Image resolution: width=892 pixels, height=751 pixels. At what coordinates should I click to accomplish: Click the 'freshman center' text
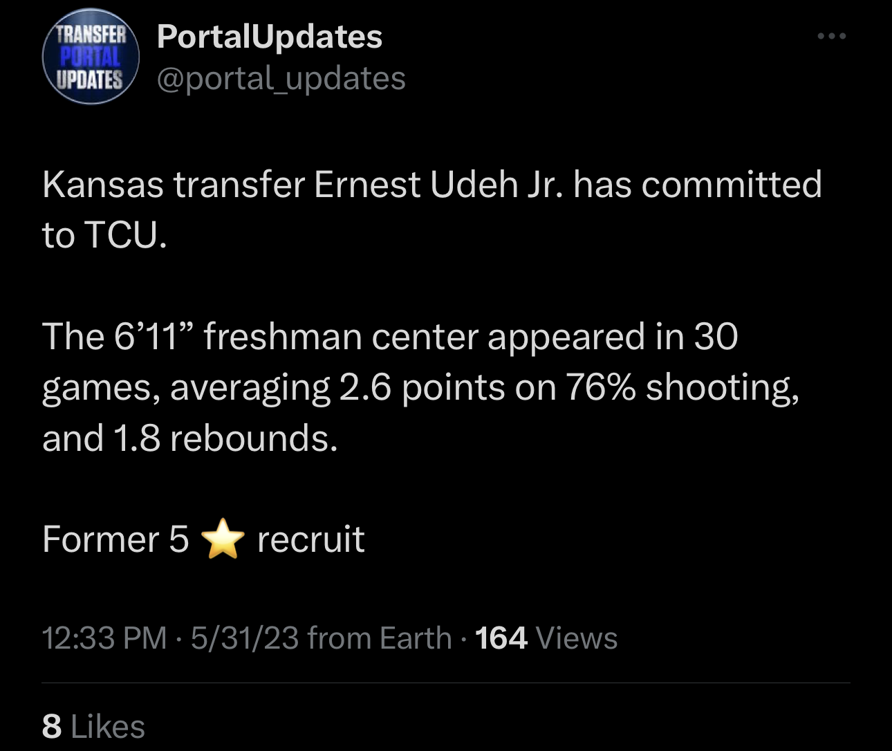(341, 337)
